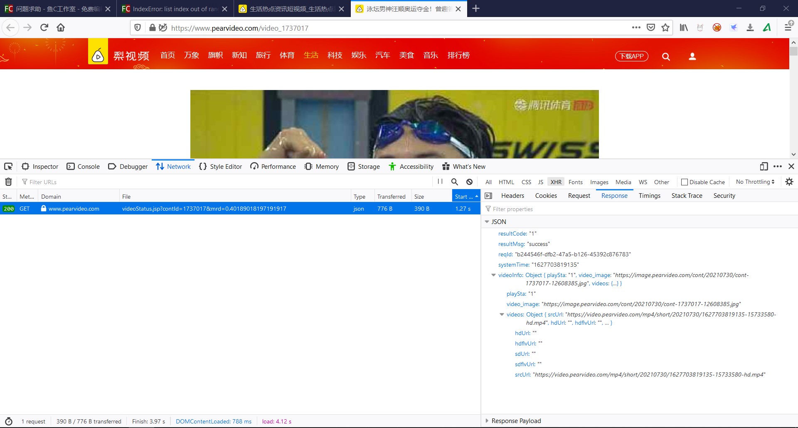
Task: Collapse the videos object
Action: coord(502,314)
